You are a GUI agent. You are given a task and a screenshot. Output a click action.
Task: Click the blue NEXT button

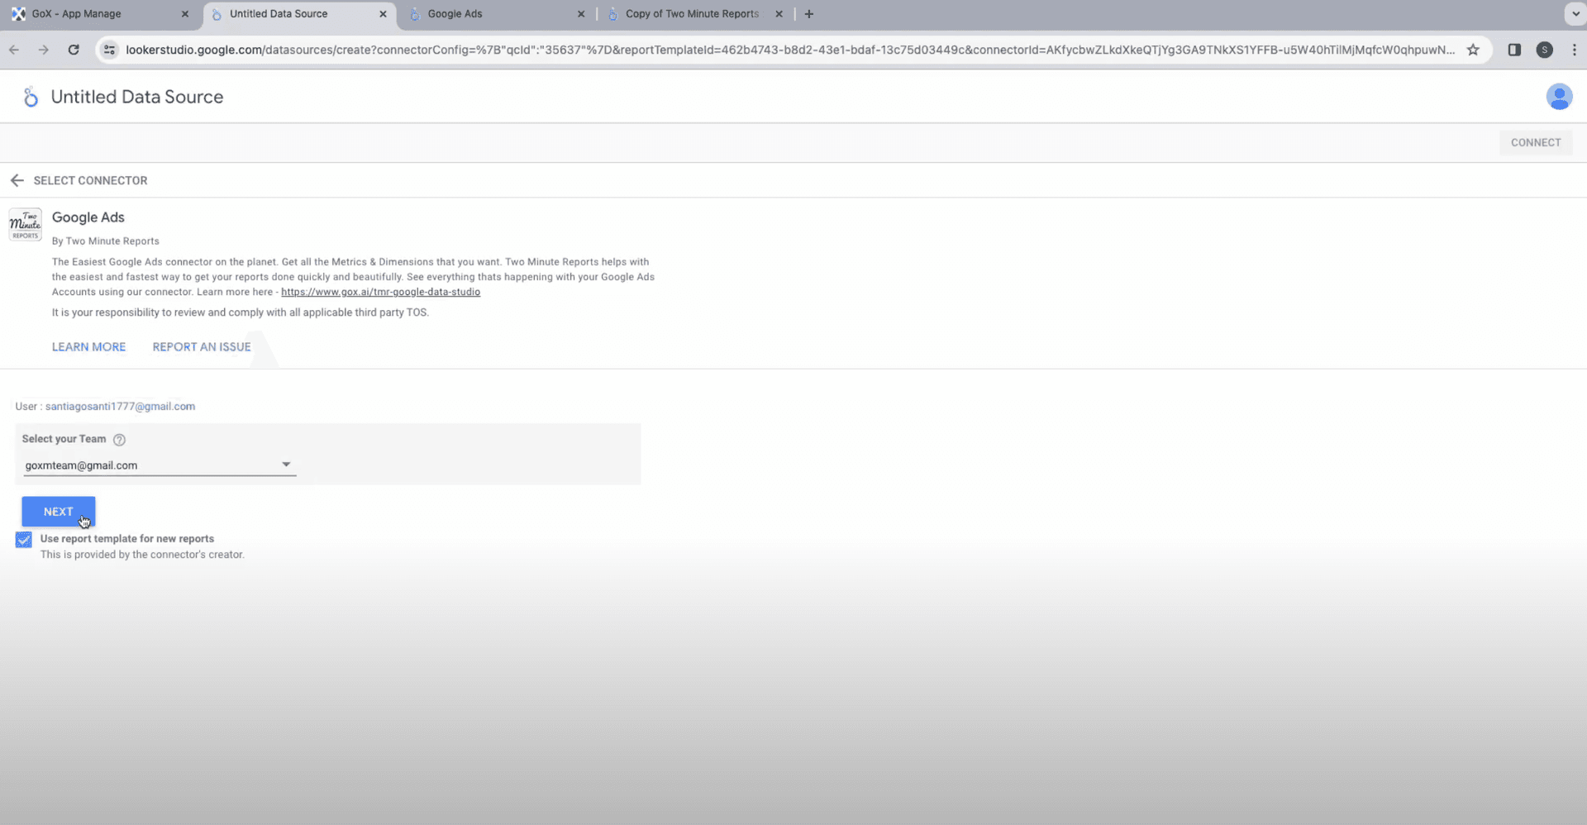pos(59,512)
